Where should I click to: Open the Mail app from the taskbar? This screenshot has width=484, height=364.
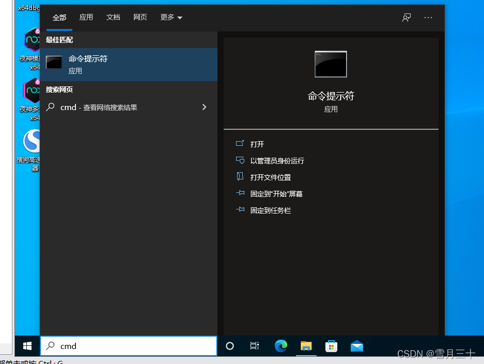click(x=357, y=346)
